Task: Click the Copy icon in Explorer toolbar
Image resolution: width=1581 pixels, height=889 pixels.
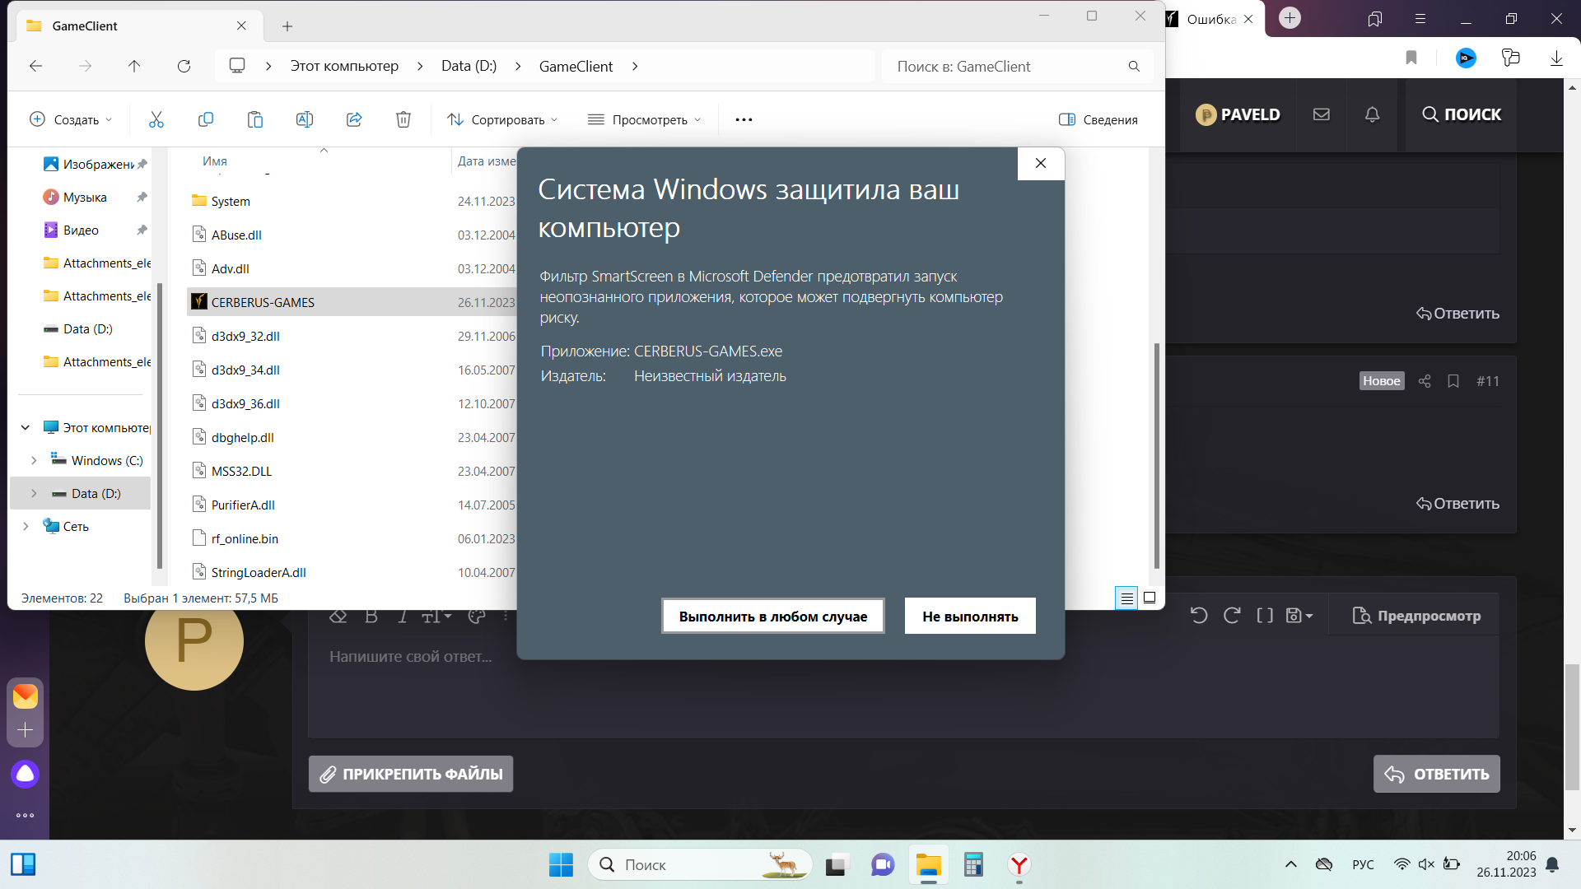Action: click(206, 119)
